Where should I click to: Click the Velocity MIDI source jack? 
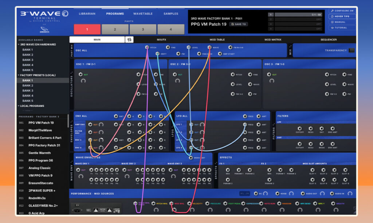[x=189, y=203]
